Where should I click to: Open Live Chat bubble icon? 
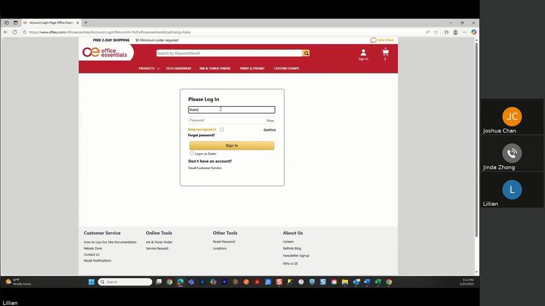click(373, 40)
